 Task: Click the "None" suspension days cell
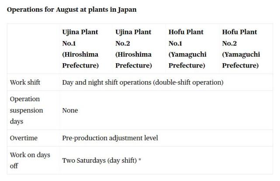[x=70, y=110]
